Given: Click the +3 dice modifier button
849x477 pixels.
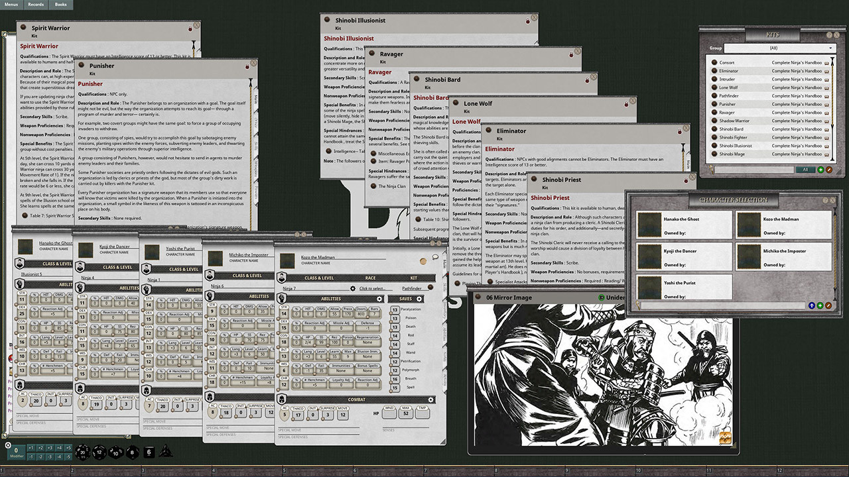Looking at the screenshot, I should tap(50, 448).
